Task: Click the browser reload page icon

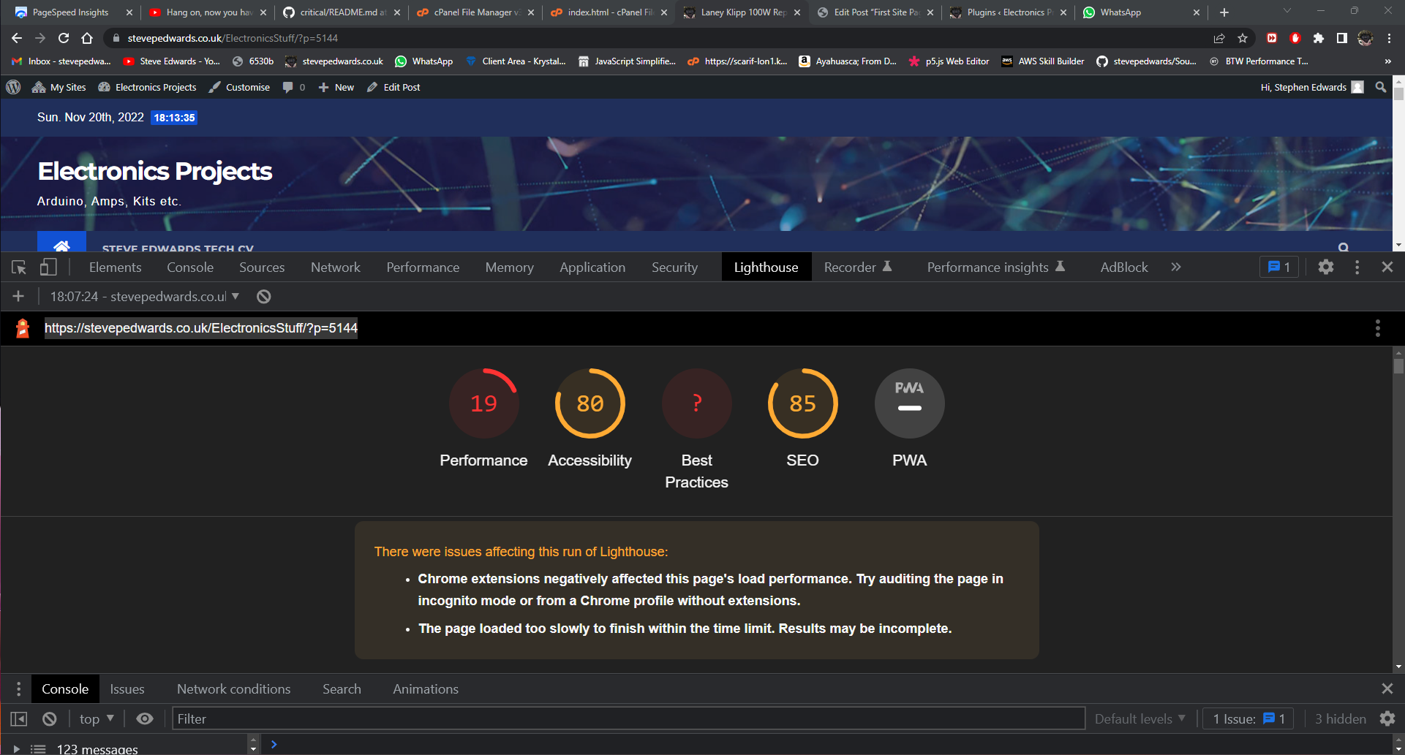Action: pos(64,38)
